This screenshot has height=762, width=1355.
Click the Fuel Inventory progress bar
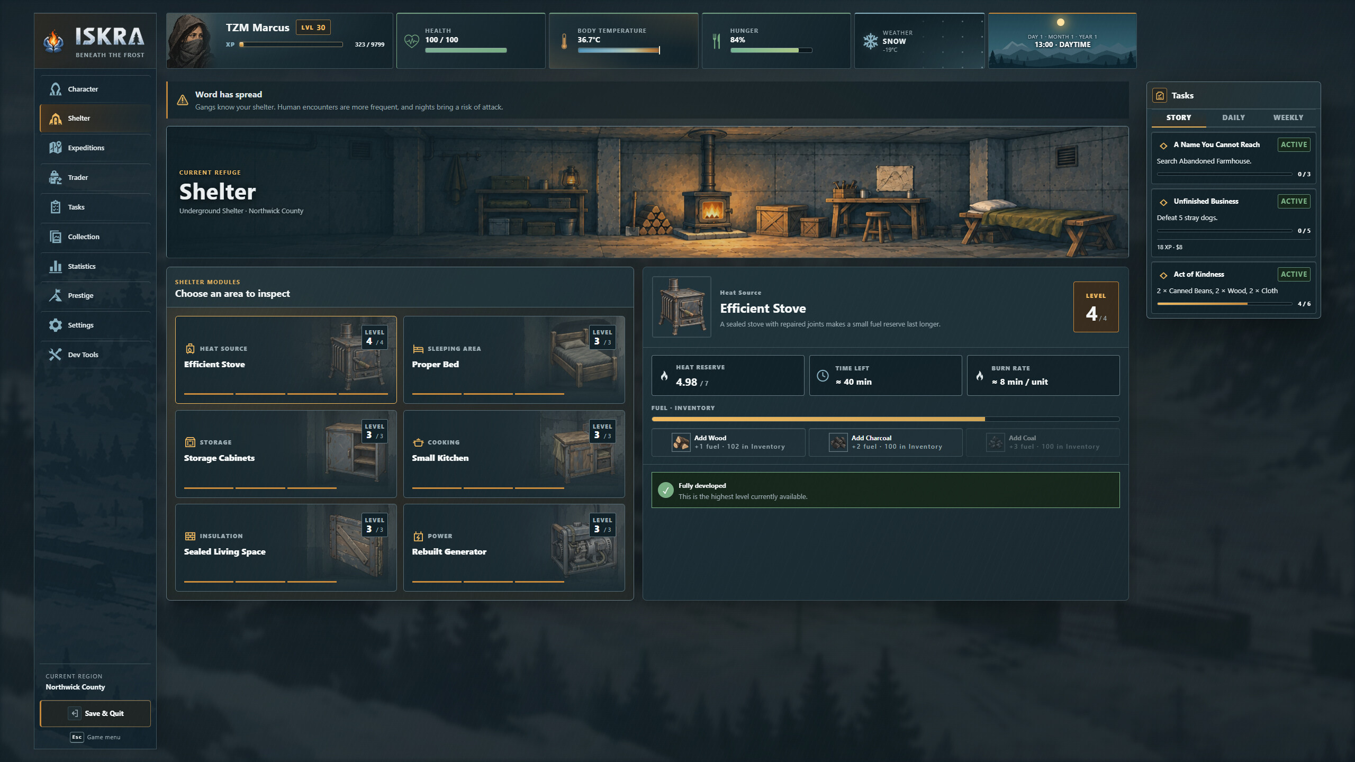pos(886,419)
